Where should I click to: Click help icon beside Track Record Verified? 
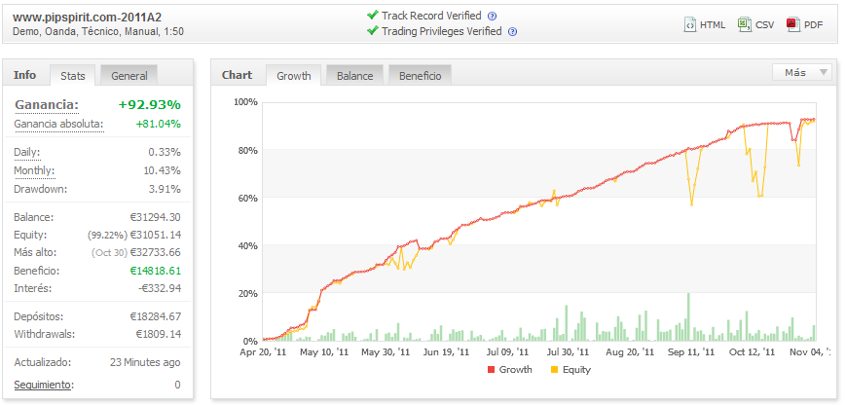[492, 17]
